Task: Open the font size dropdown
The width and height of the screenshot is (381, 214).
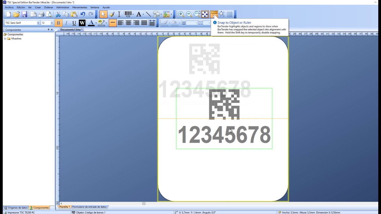Action: coord(52,23)
